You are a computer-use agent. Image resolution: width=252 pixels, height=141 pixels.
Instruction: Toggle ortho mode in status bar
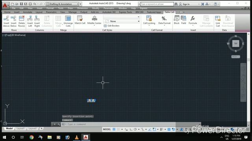[131, 129]
